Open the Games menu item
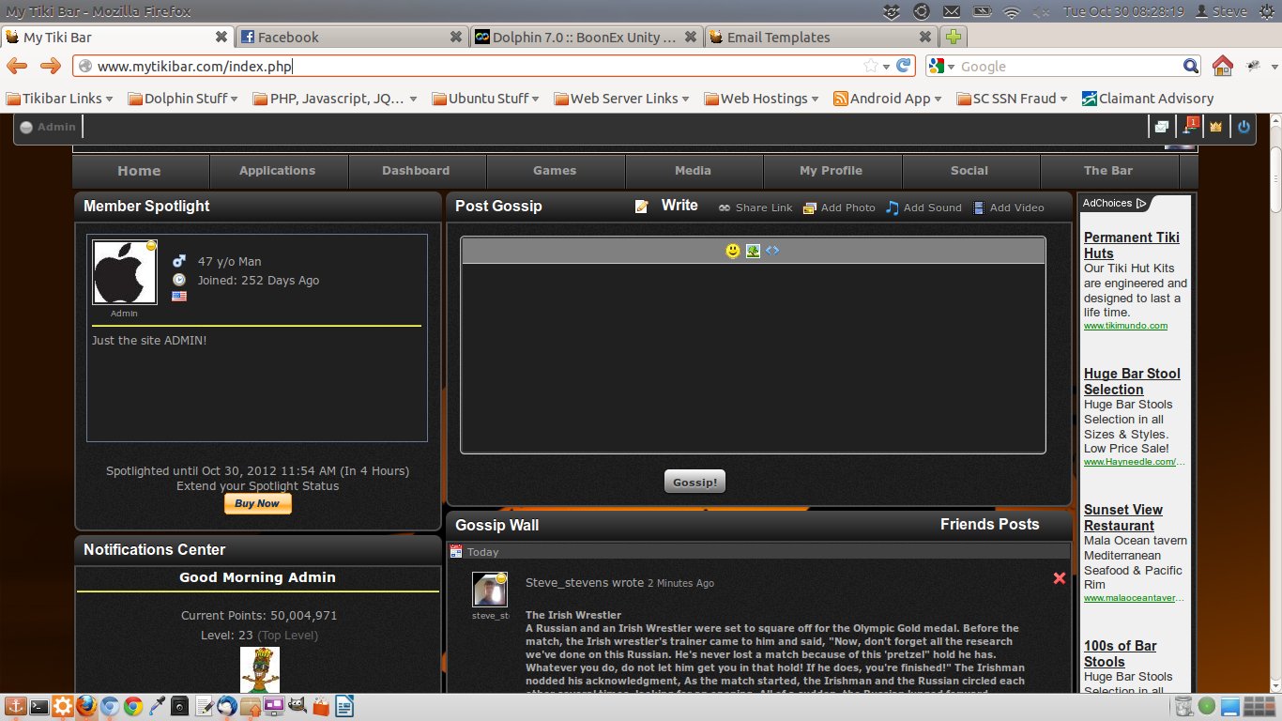This screenshot has width=1282, height=721. (x=555, y=171)
